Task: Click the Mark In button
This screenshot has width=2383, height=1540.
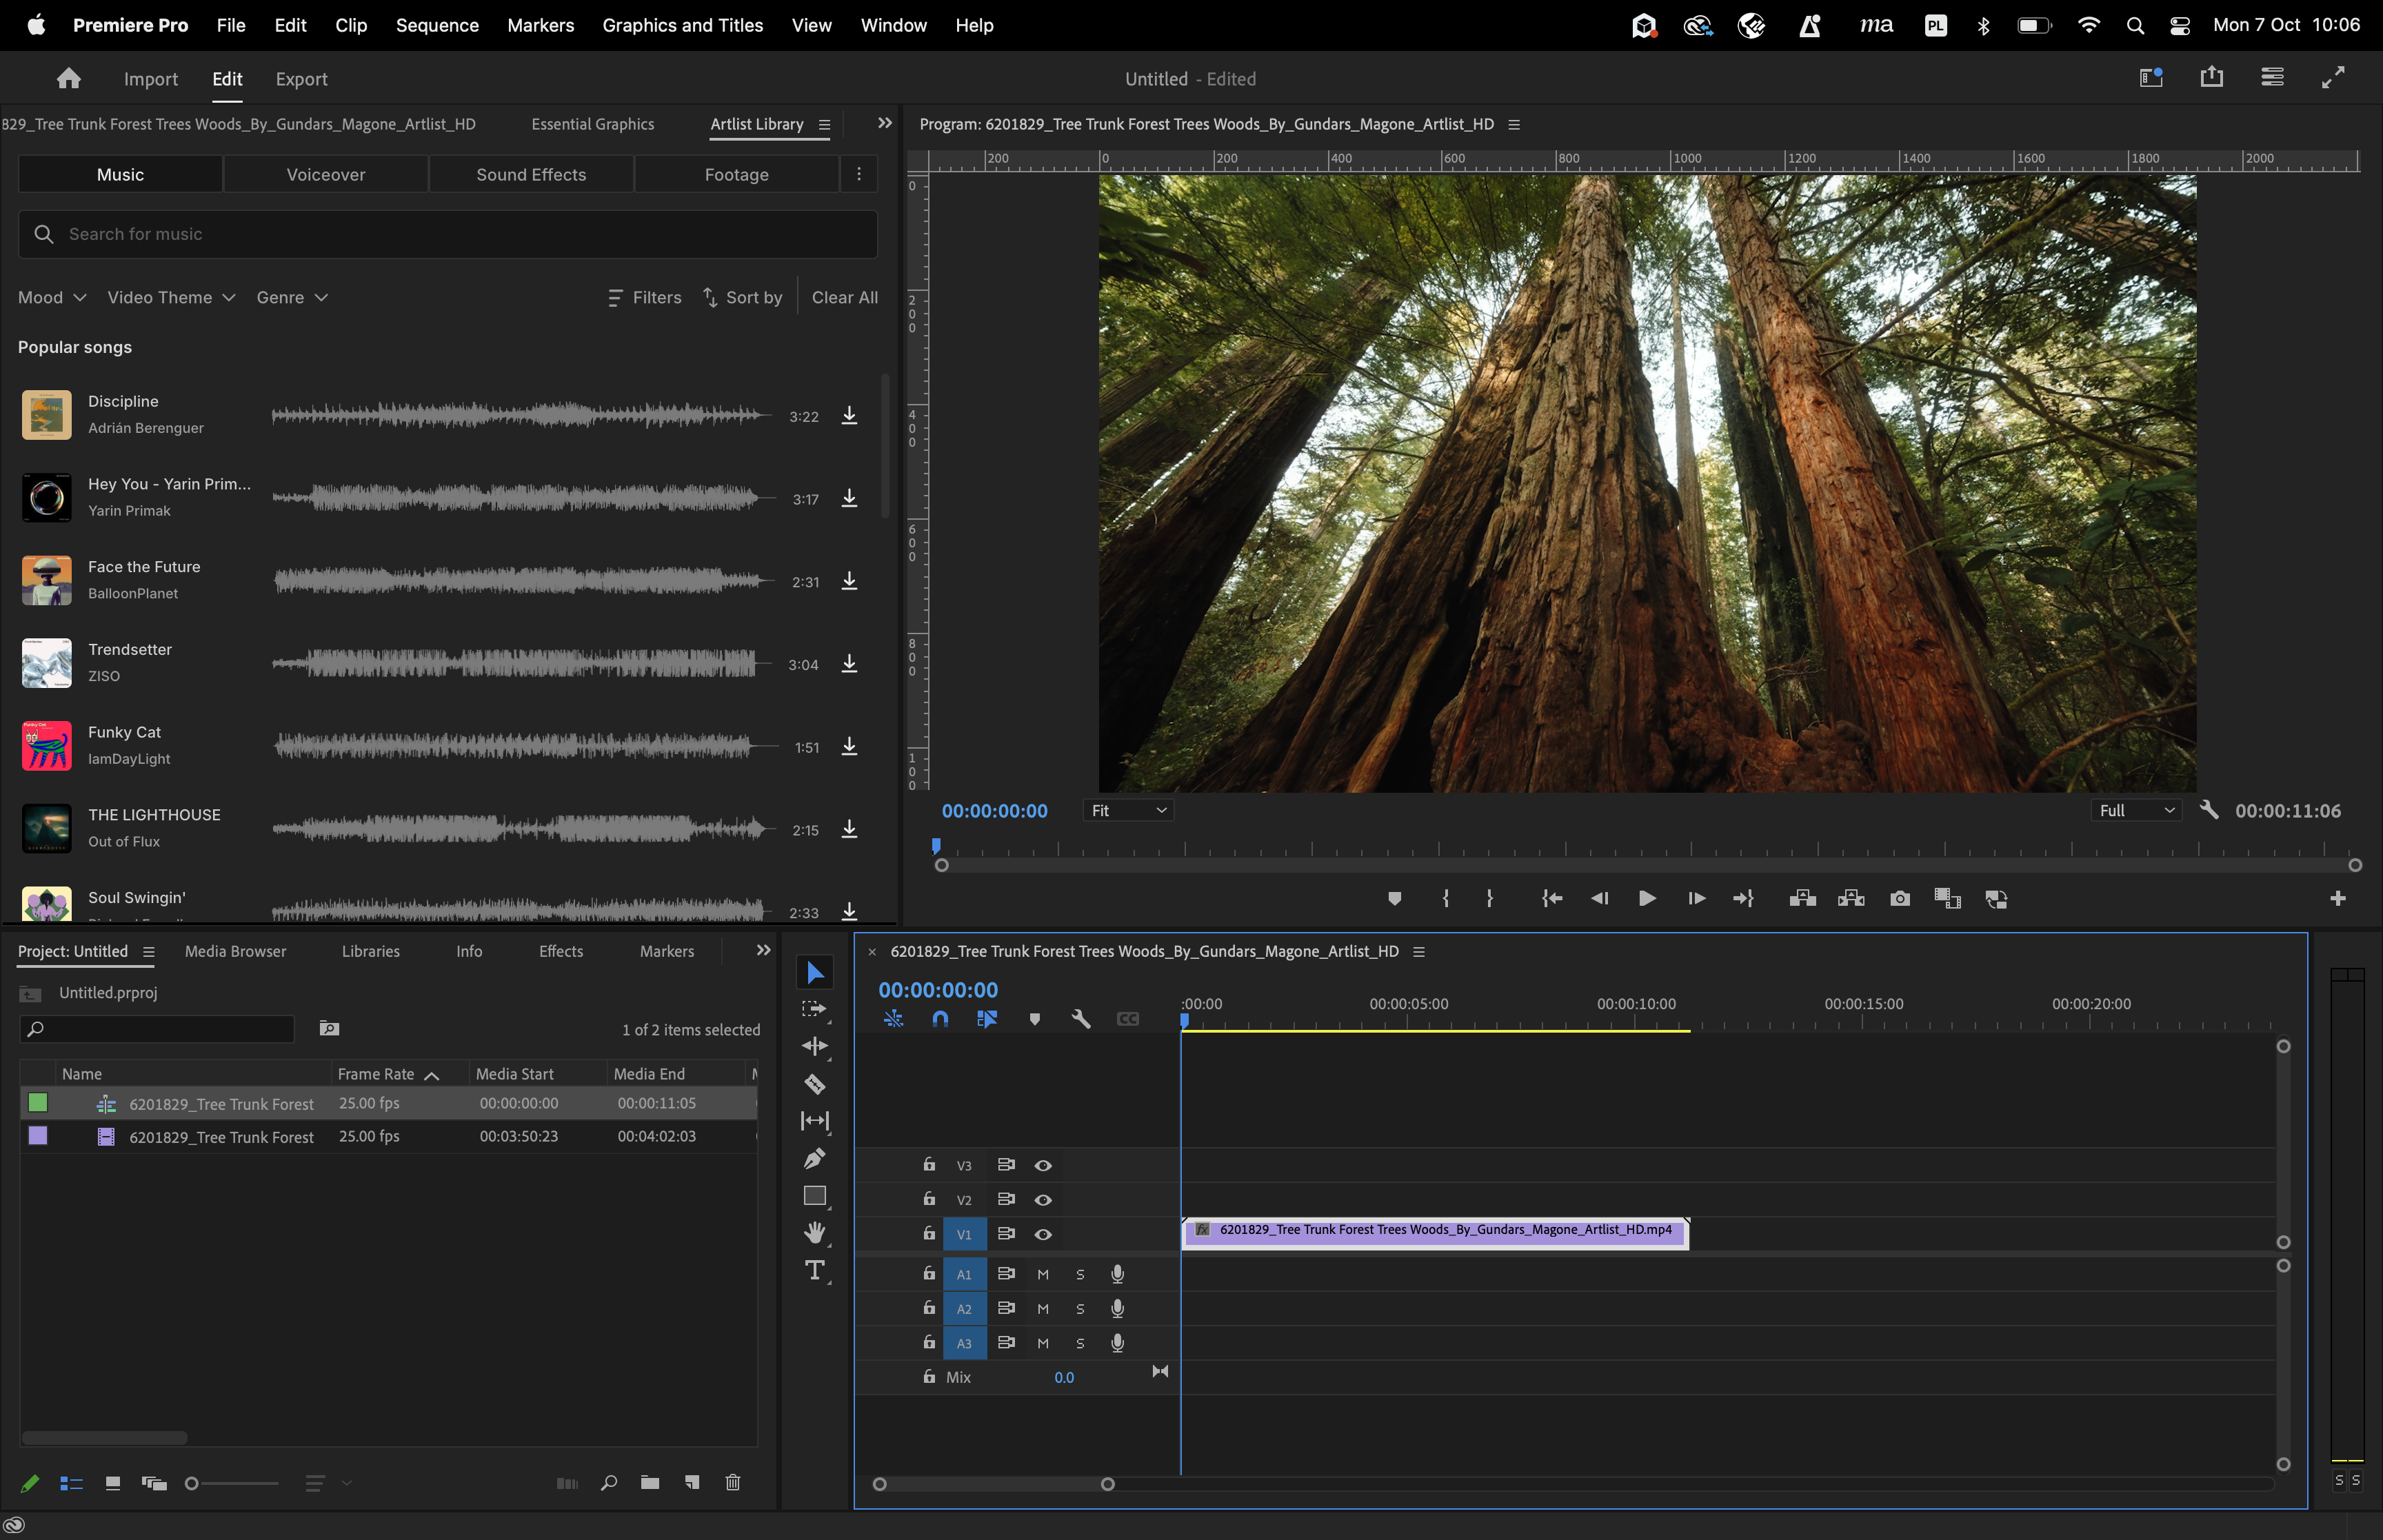Action: (1445, 898)
